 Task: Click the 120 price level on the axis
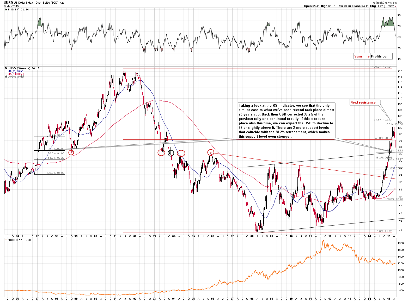pos(400,72)
